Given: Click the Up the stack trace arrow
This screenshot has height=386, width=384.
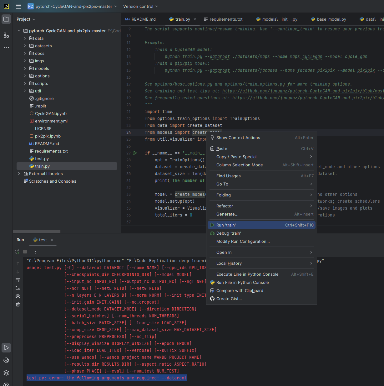Looking at the screenshot, I should coord(18,263).
